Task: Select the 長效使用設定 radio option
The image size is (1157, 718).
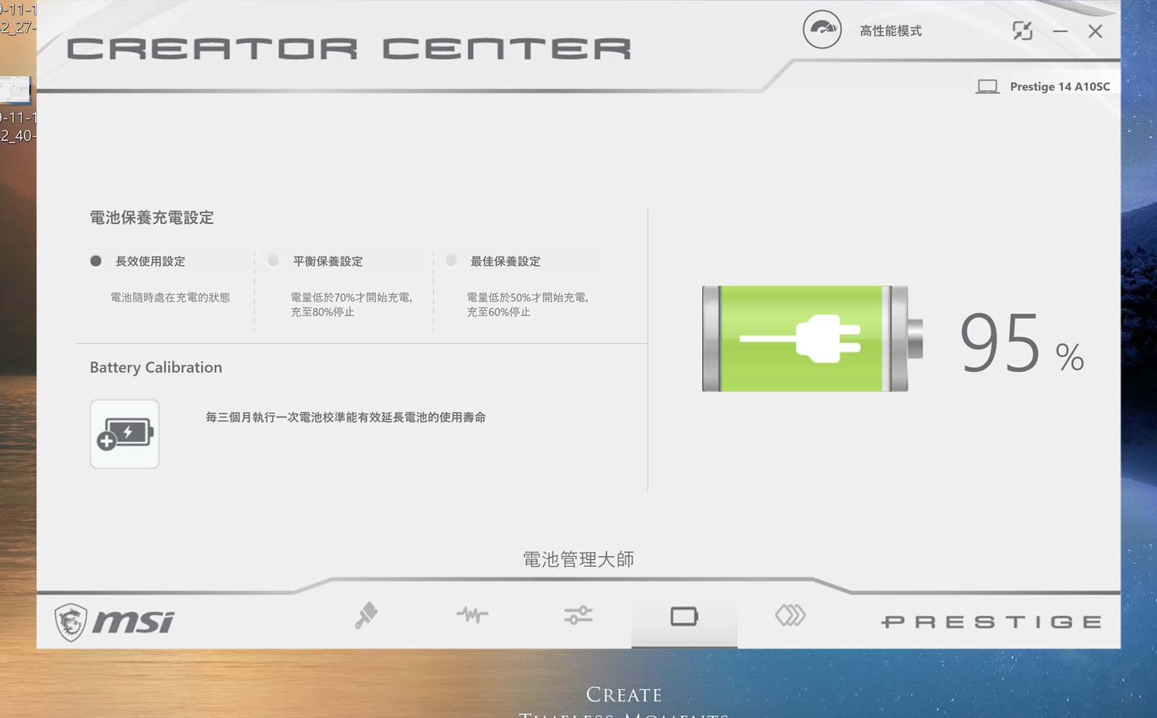Action: coord(96,261)
